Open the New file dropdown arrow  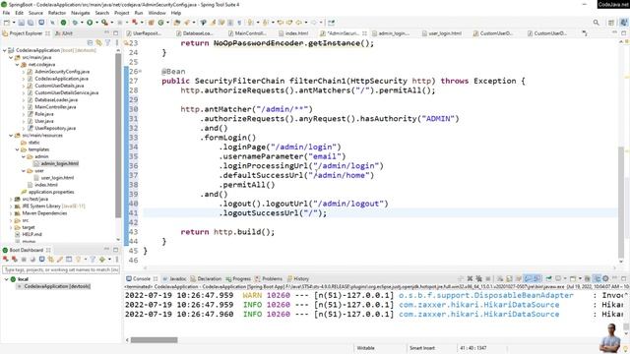(x=13, y=23)
